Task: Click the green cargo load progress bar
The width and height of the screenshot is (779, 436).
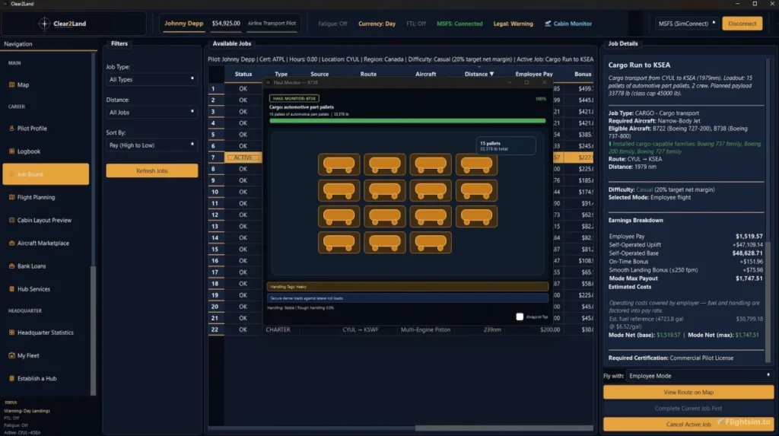Action: coord(407,120)
